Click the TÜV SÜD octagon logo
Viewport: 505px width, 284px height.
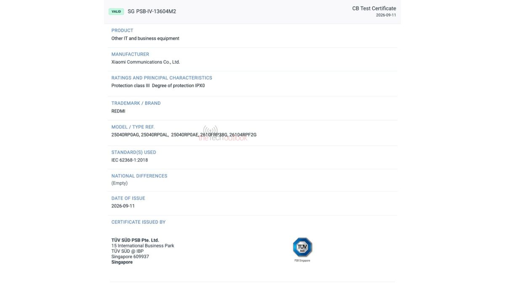(x=302, y=247)
